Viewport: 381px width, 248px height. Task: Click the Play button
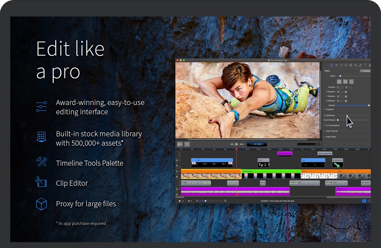coord(237,144)
